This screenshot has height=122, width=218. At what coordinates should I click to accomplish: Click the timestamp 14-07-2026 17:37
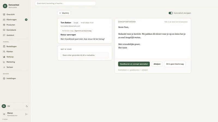point(87,23)
